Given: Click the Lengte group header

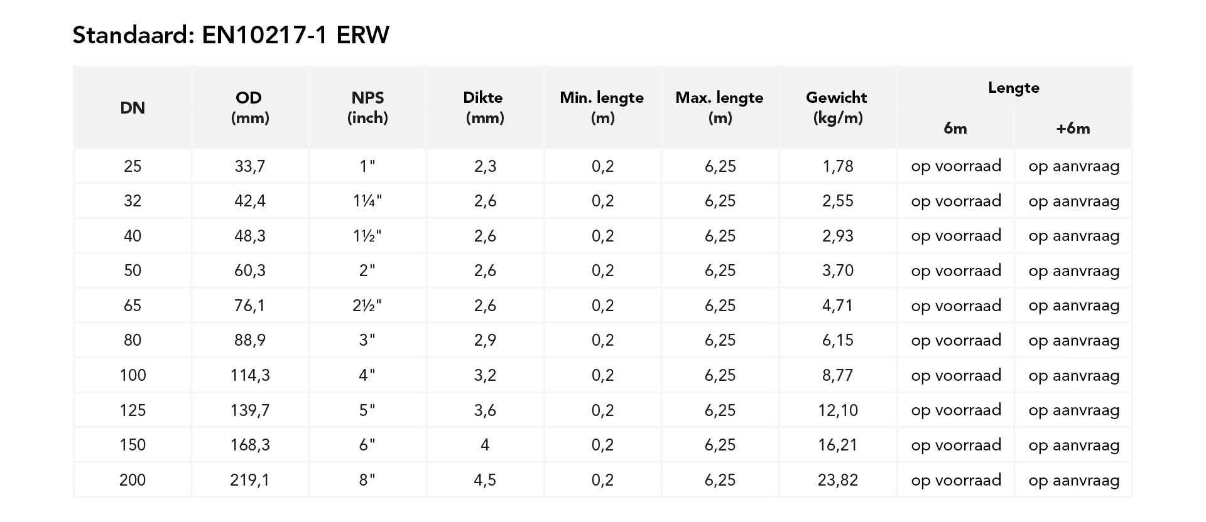Looking at the screenshot, I should (x=1013, y=88).
